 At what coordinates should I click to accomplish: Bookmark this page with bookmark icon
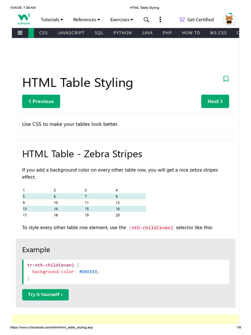226,79
